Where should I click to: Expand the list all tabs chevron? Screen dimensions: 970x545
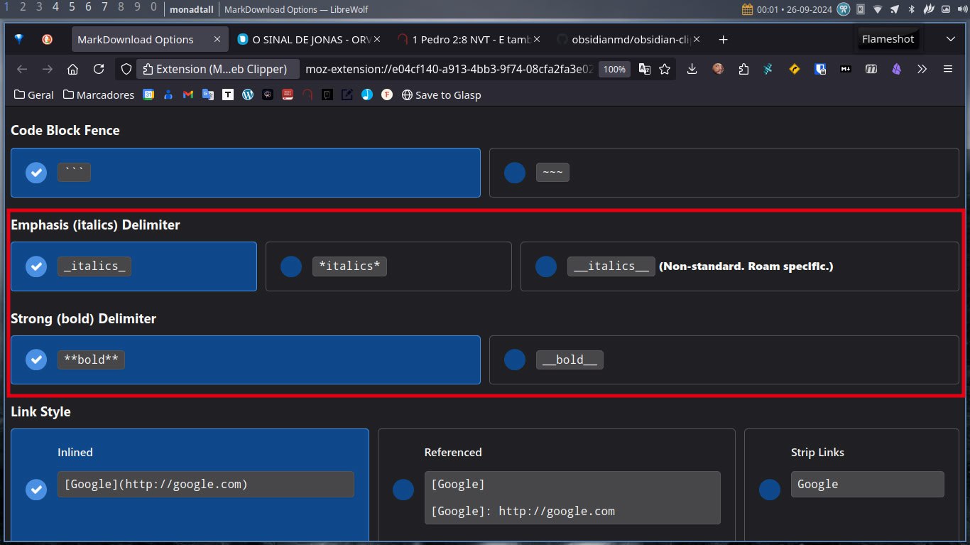pyautogui.click(x=951, y=40)
